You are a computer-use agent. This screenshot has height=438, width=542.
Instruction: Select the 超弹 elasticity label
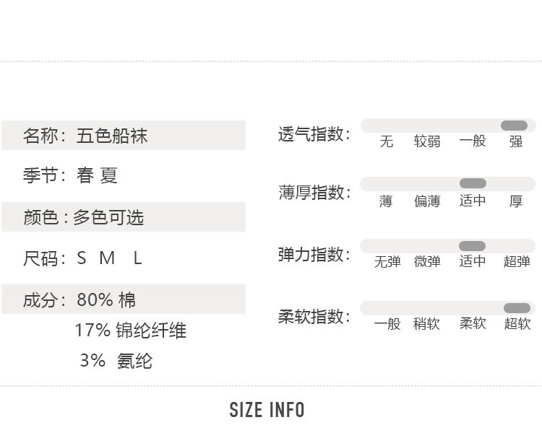[x=517, y=261]
